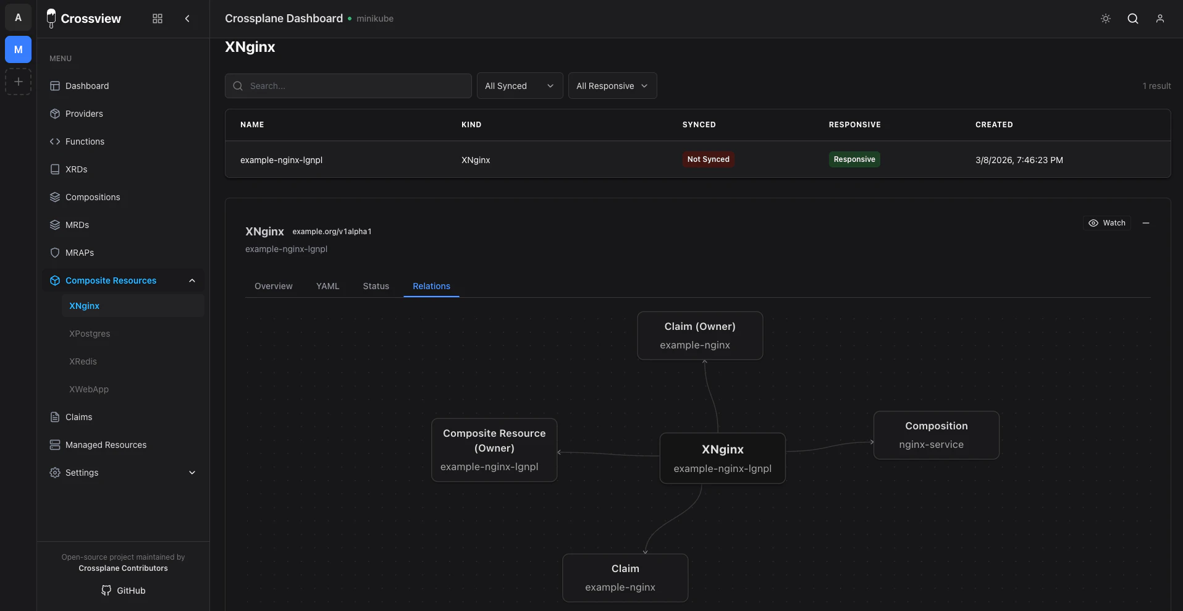This screenshot has height=611, width=1183.
Task: Click the Managed Resources server icon
Action: [x=55, y=445]
